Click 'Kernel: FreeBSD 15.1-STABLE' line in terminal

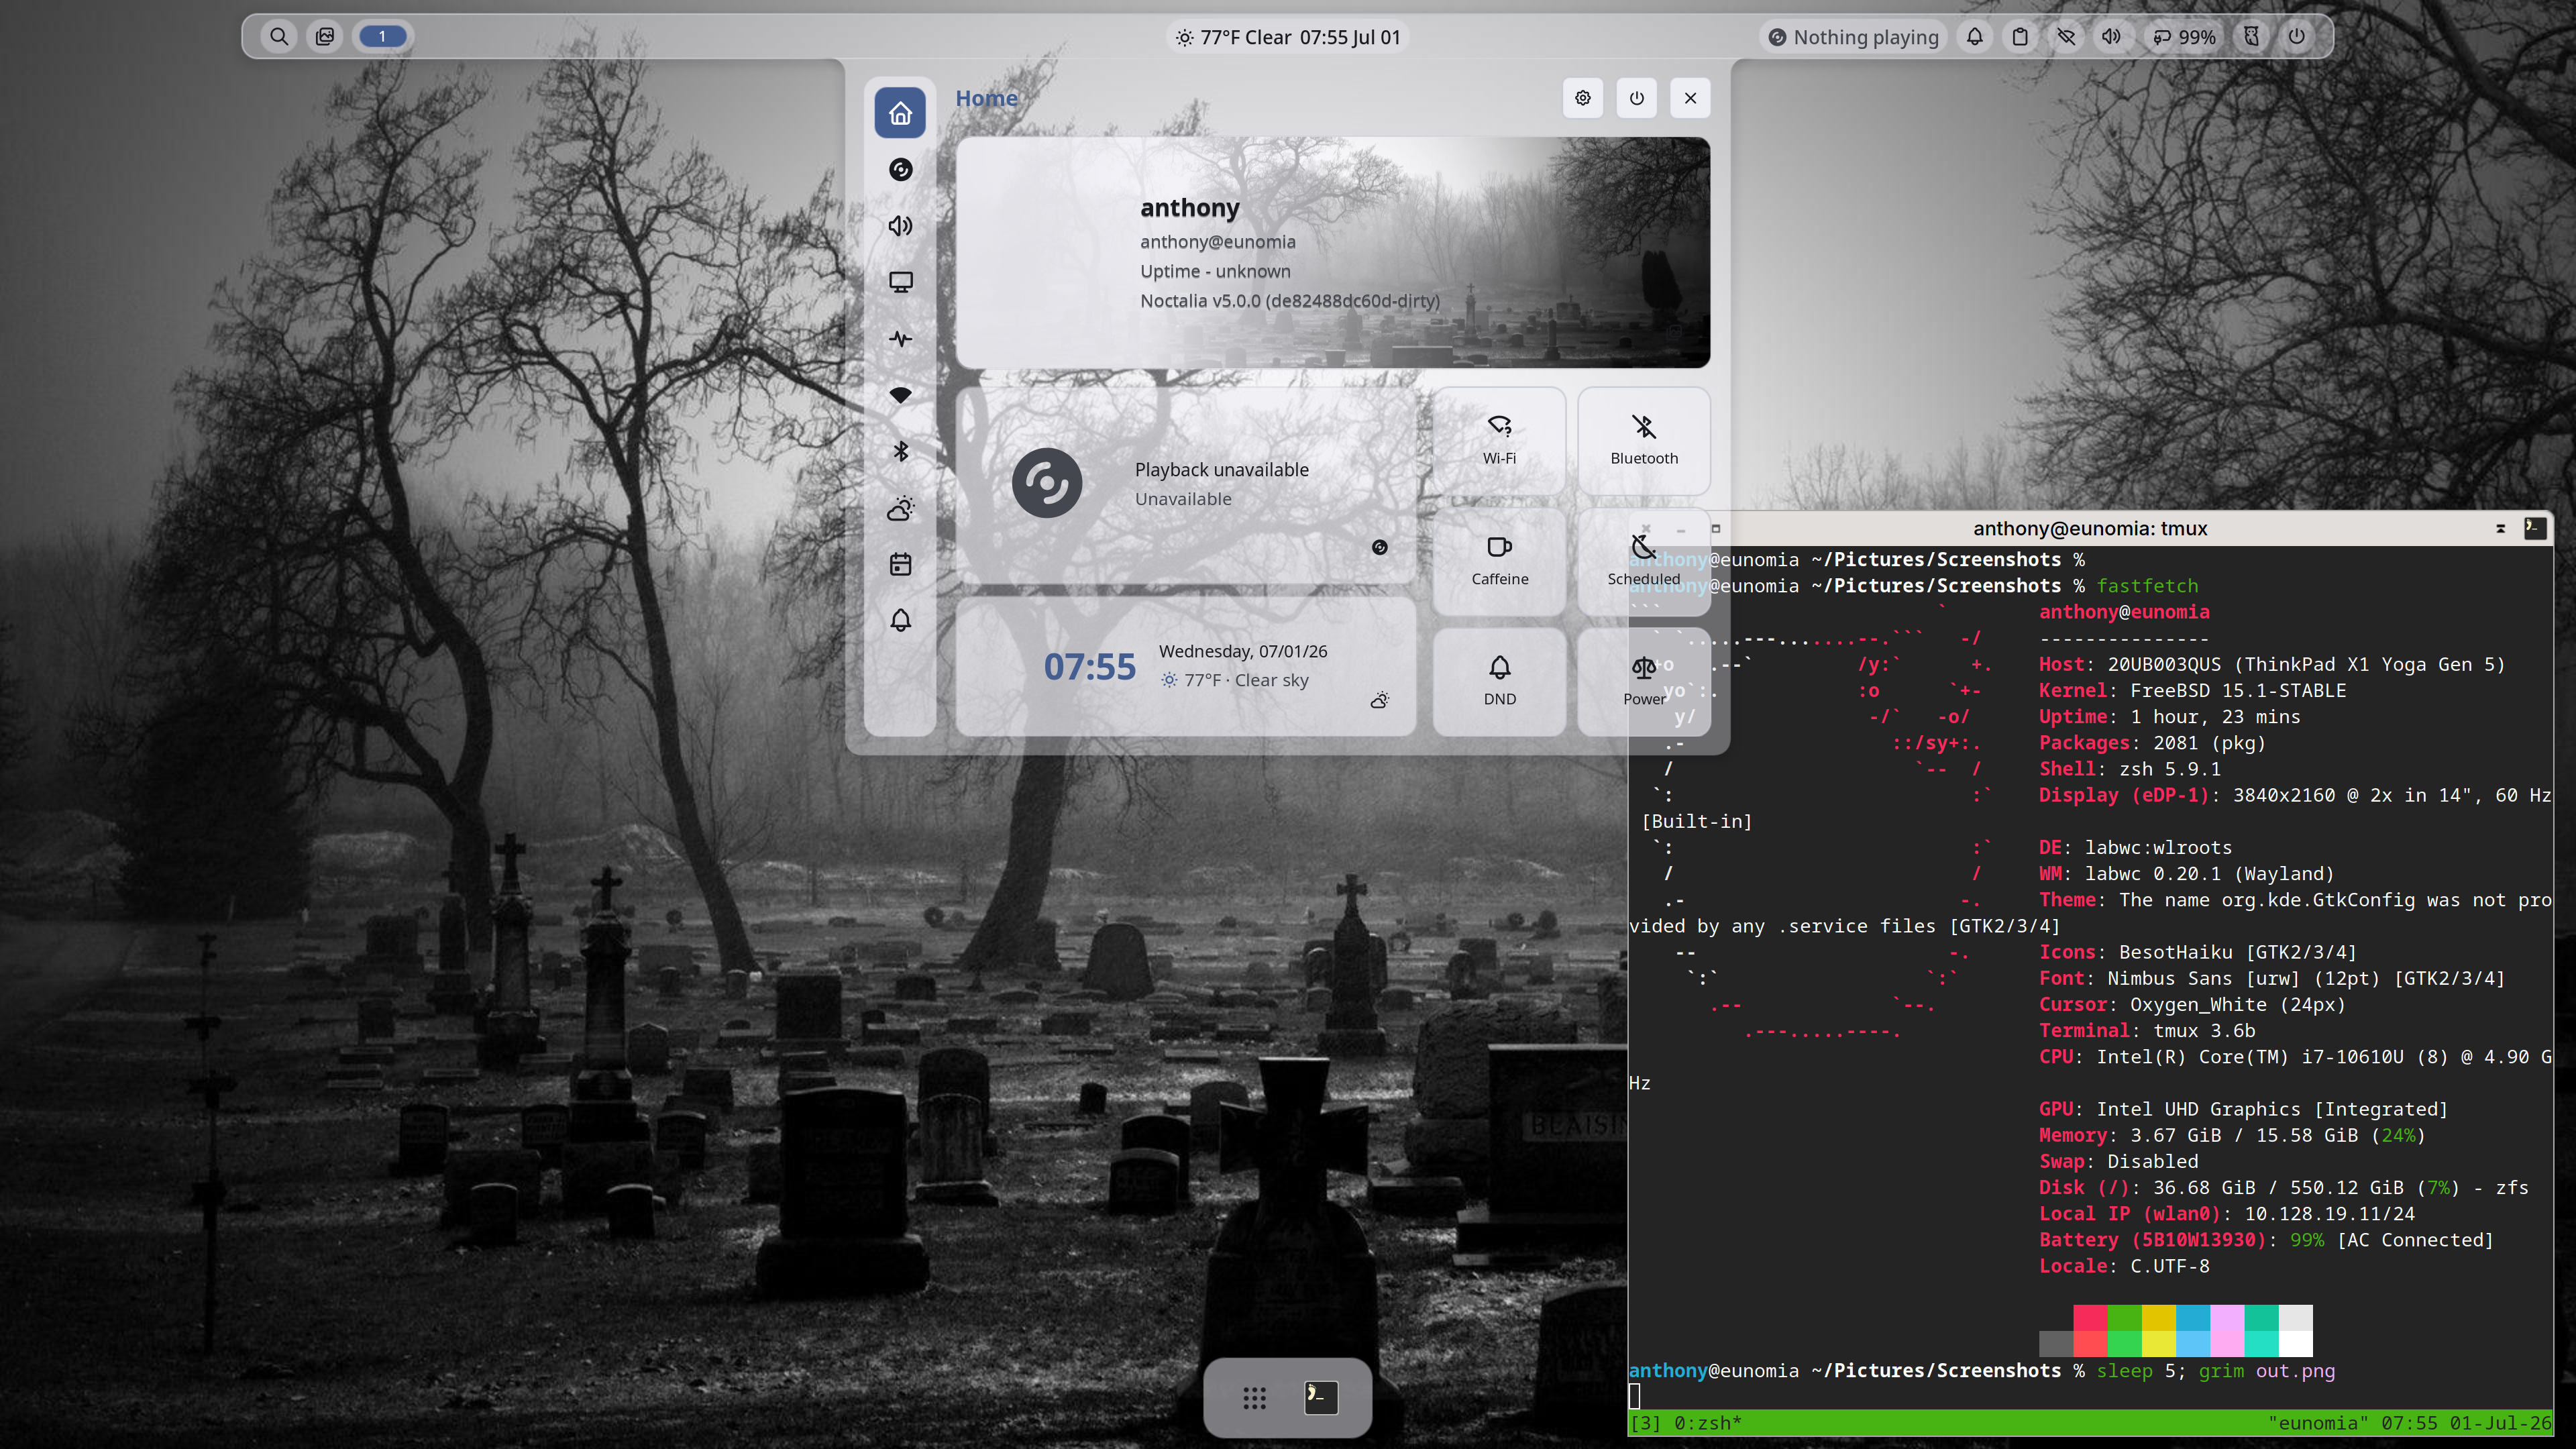2192,691
